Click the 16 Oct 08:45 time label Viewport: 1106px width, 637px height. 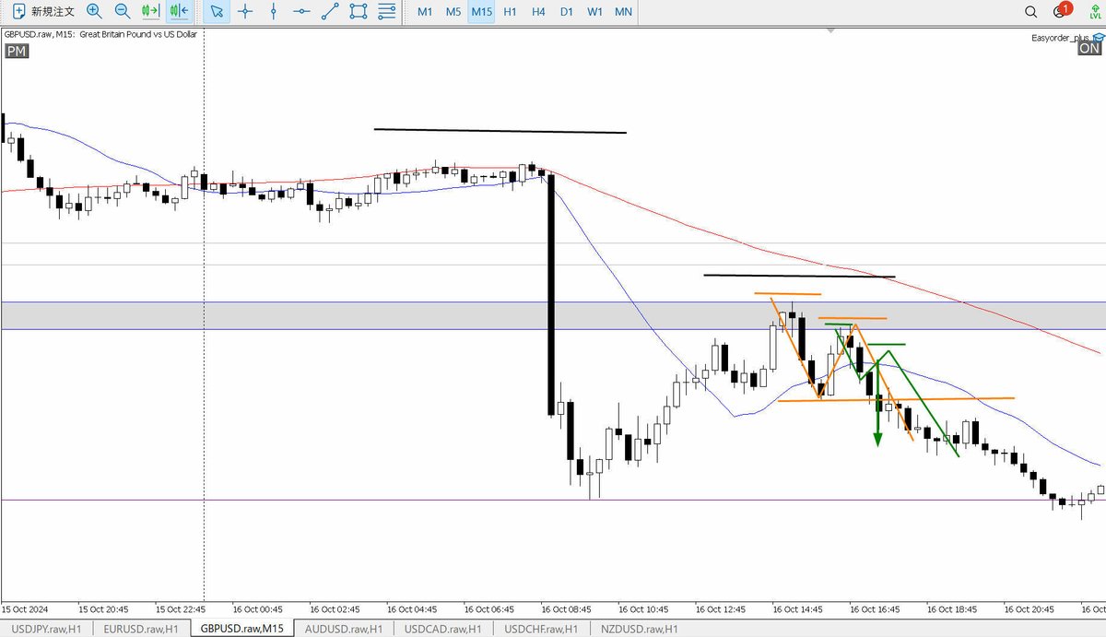point(566,609)
